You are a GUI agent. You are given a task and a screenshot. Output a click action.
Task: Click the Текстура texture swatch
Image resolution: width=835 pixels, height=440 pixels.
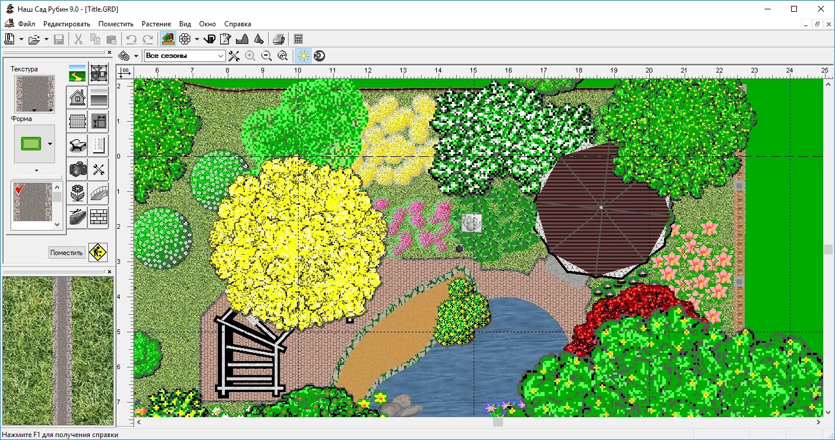34,92
